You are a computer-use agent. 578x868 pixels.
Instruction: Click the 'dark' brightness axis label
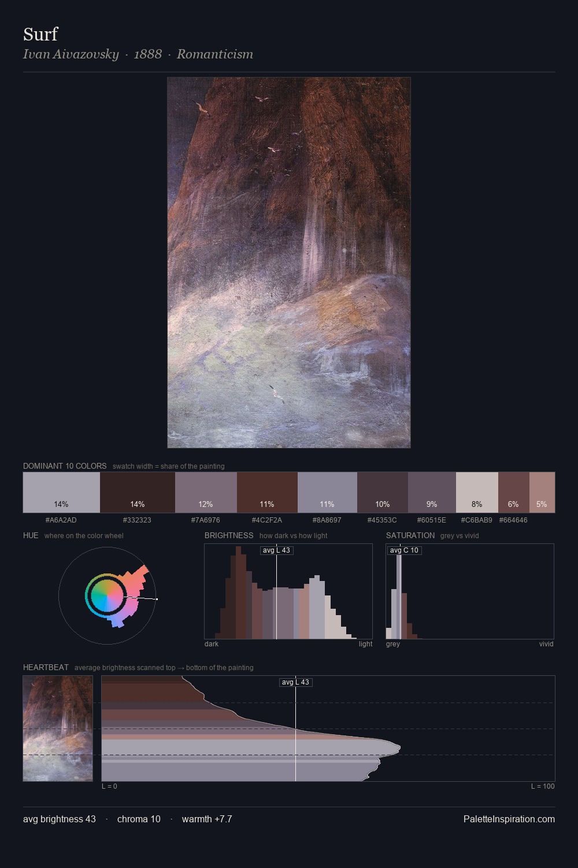point(212,644)
